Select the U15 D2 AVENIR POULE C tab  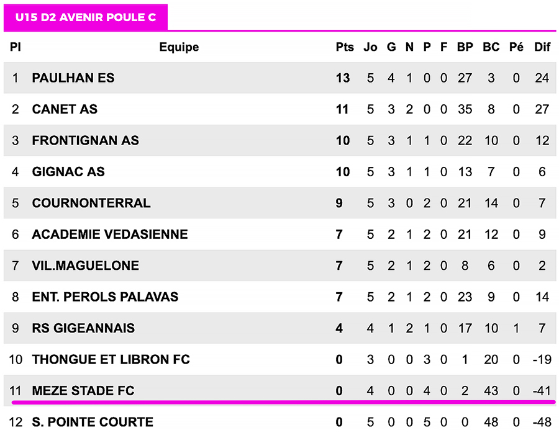[86, 17]
